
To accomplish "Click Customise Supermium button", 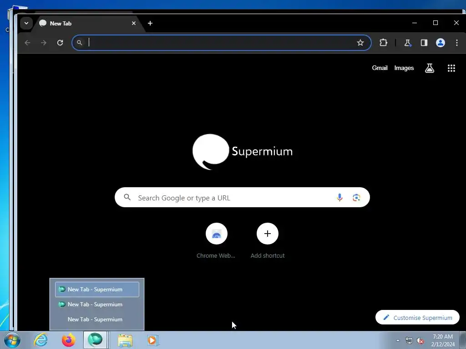I will [417, 318].
